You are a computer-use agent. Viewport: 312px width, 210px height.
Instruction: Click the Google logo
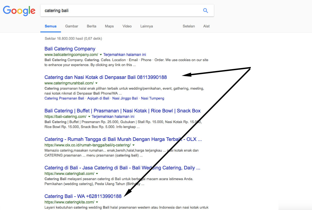[19, 11]
